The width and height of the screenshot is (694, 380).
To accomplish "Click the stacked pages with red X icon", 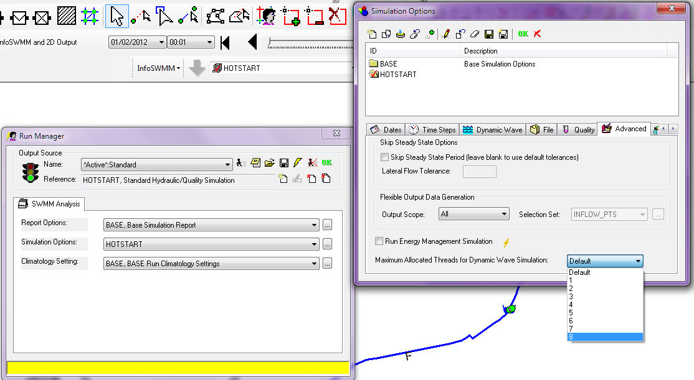I will [x=326, y=178].
